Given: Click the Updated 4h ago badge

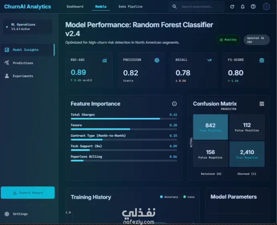Looking at the screenshot, I should point(257,40).
